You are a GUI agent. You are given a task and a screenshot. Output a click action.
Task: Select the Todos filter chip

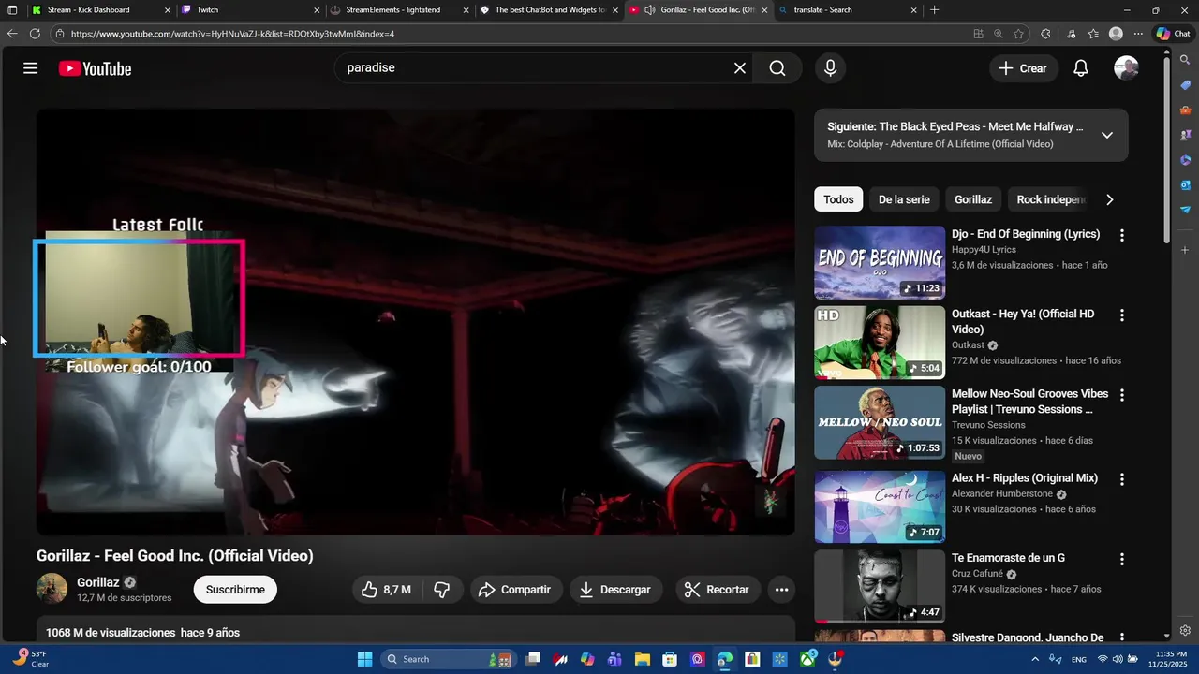[x=838, y=199]
